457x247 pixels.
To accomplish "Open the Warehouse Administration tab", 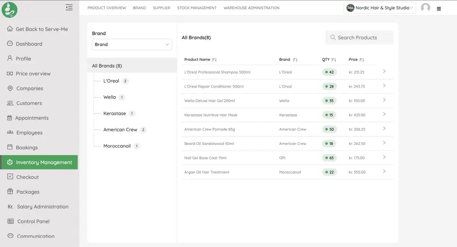I will pos(251,8).
